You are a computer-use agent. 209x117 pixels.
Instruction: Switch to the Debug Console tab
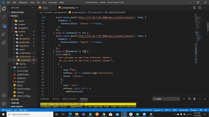pos(69,99)
